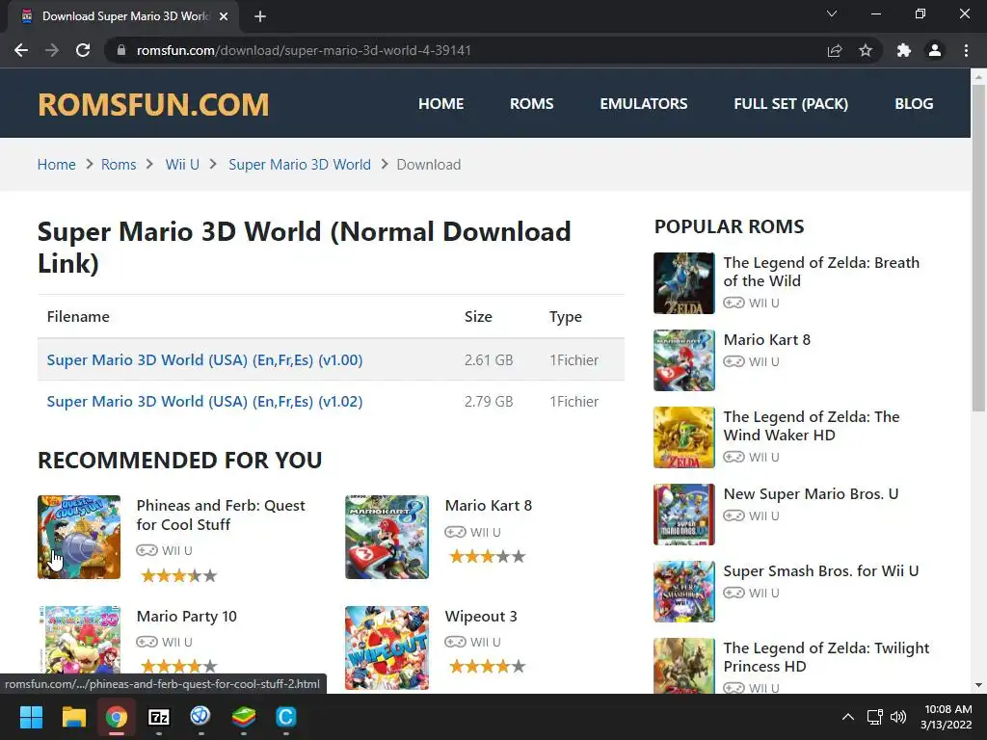Click the browser address bar URL

click(x=304, y=50)
